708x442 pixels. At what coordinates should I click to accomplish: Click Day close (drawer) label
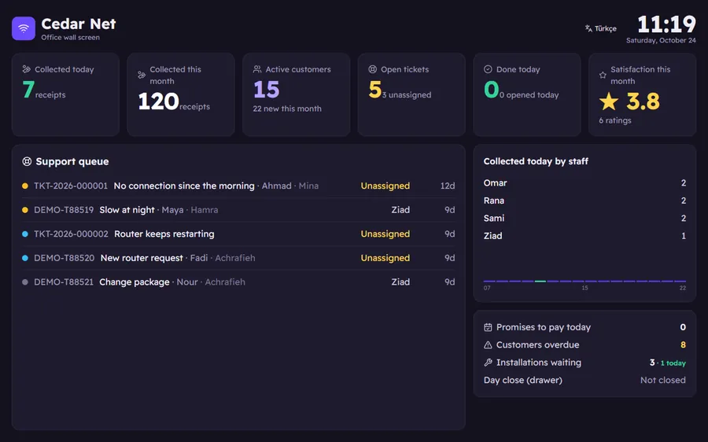tap(523, 380)
